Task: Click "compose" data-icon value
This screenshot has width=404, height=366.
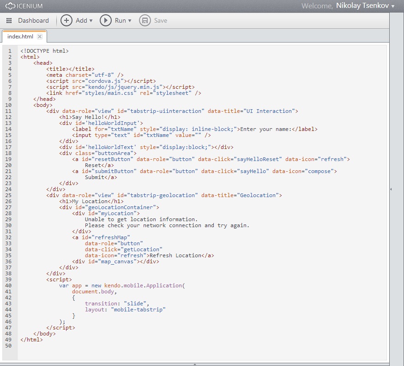Action: click(x=319, y=171)
